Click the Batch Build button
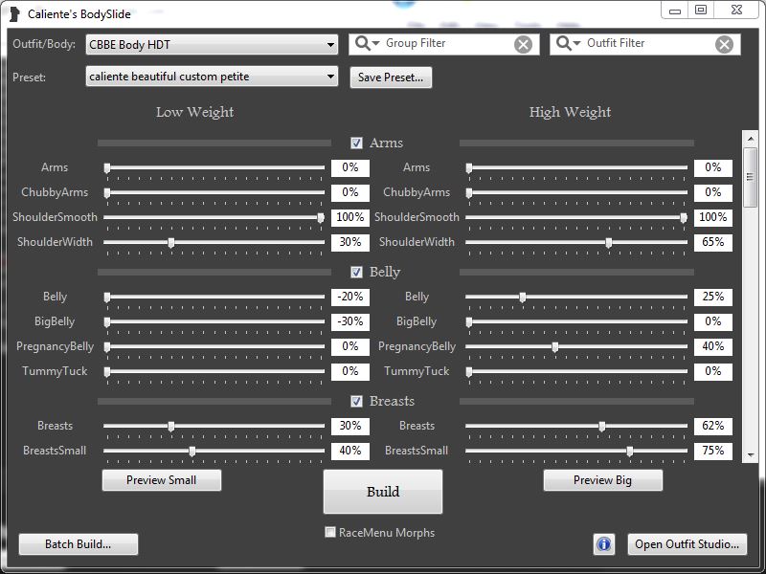 (x=79, y=544)
